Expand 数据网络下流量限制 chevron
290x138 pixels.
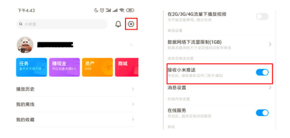click(x=270, y=44)
